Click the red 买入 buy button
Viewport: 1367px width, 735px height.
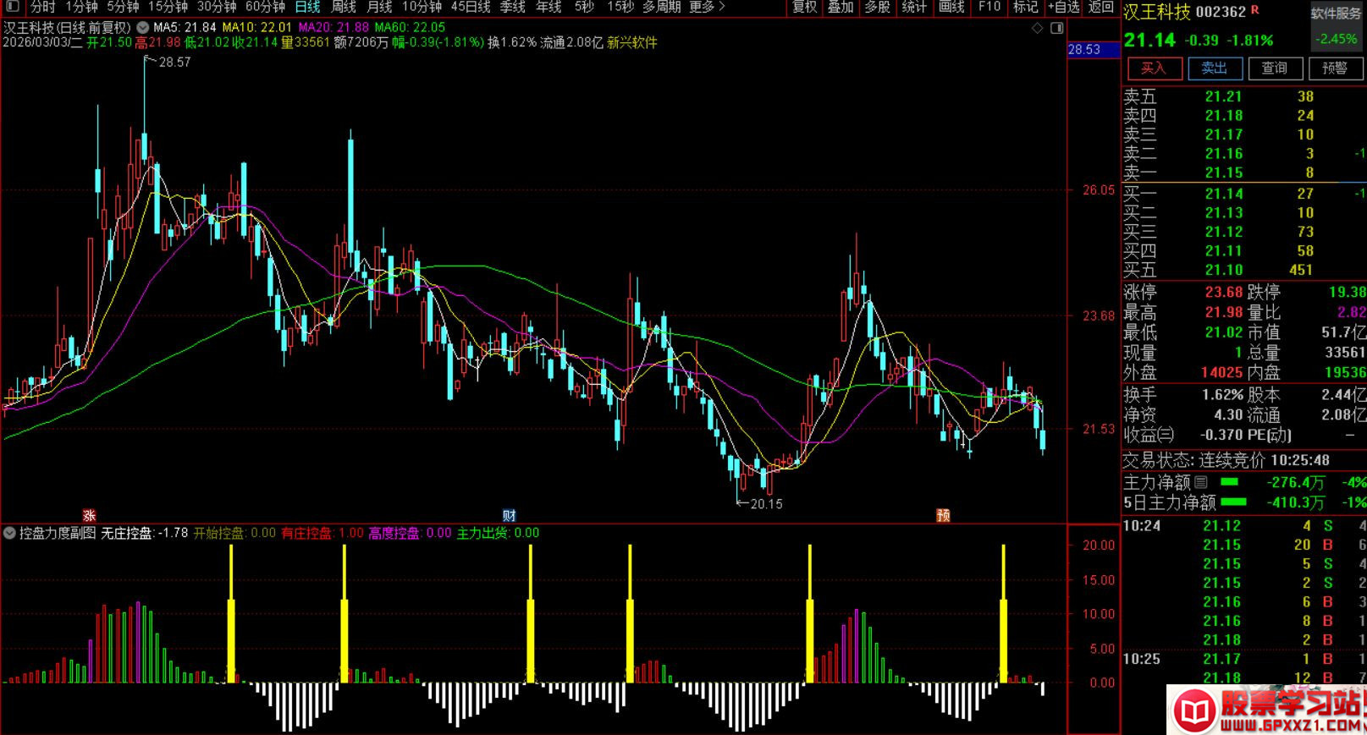pos(1153,69)
